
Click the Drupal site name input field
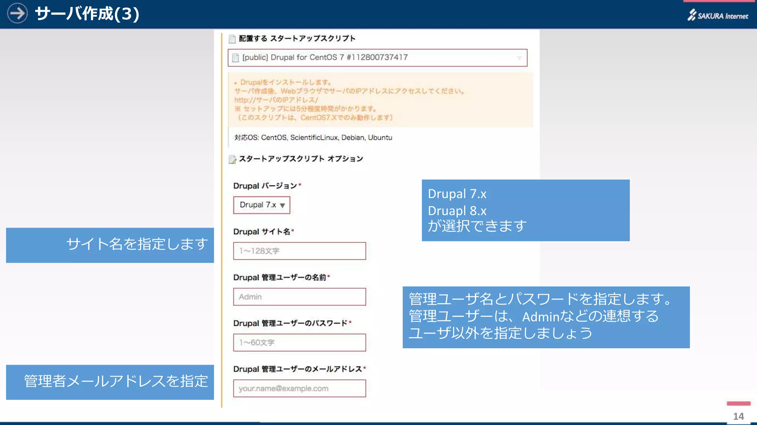[x=299, y=251]
